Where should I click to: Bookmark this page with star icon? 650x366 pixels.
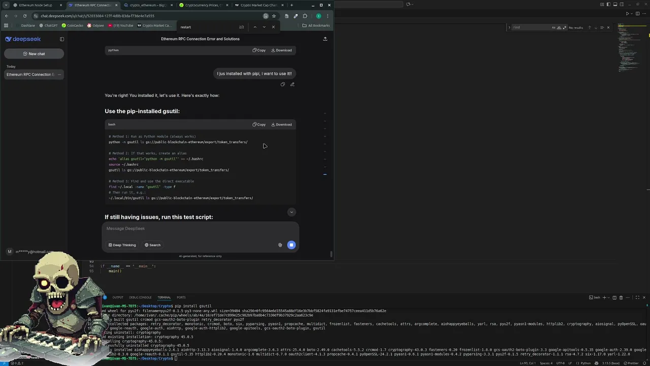[x=274, y=16]
